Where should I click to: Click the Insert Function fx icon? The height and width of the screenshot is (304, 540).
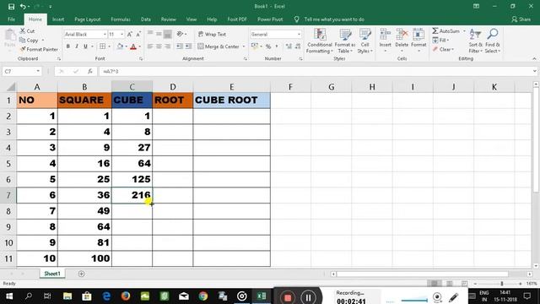[90, 71]
